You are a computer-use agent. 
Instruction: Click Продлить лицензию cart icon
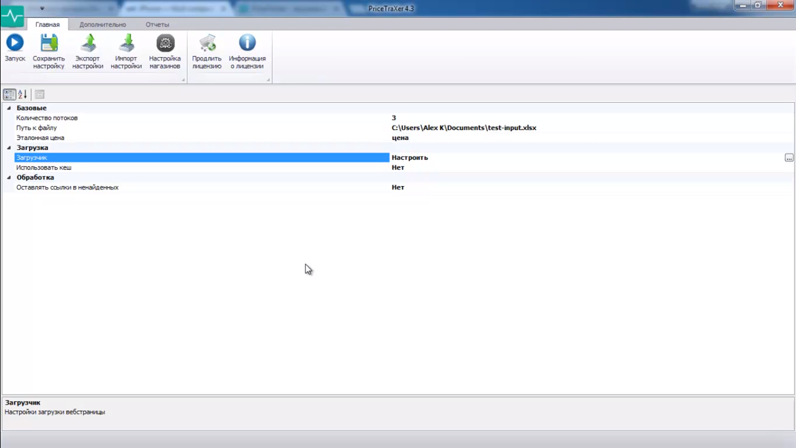click(207, 43)
